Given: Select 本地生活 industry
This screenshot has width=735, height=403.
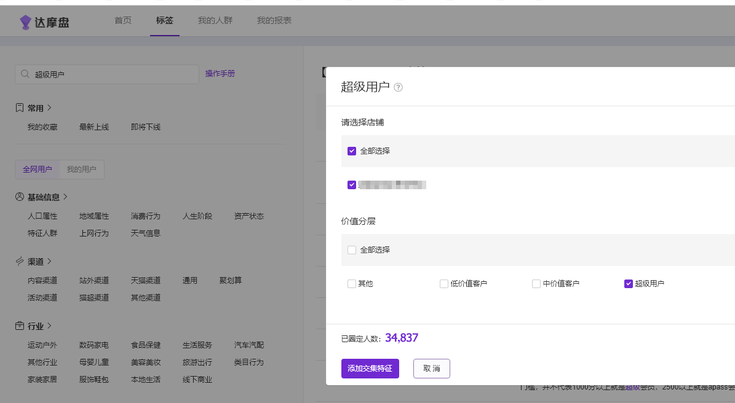Looking at the screenshot, I should (x=145, y=379).
